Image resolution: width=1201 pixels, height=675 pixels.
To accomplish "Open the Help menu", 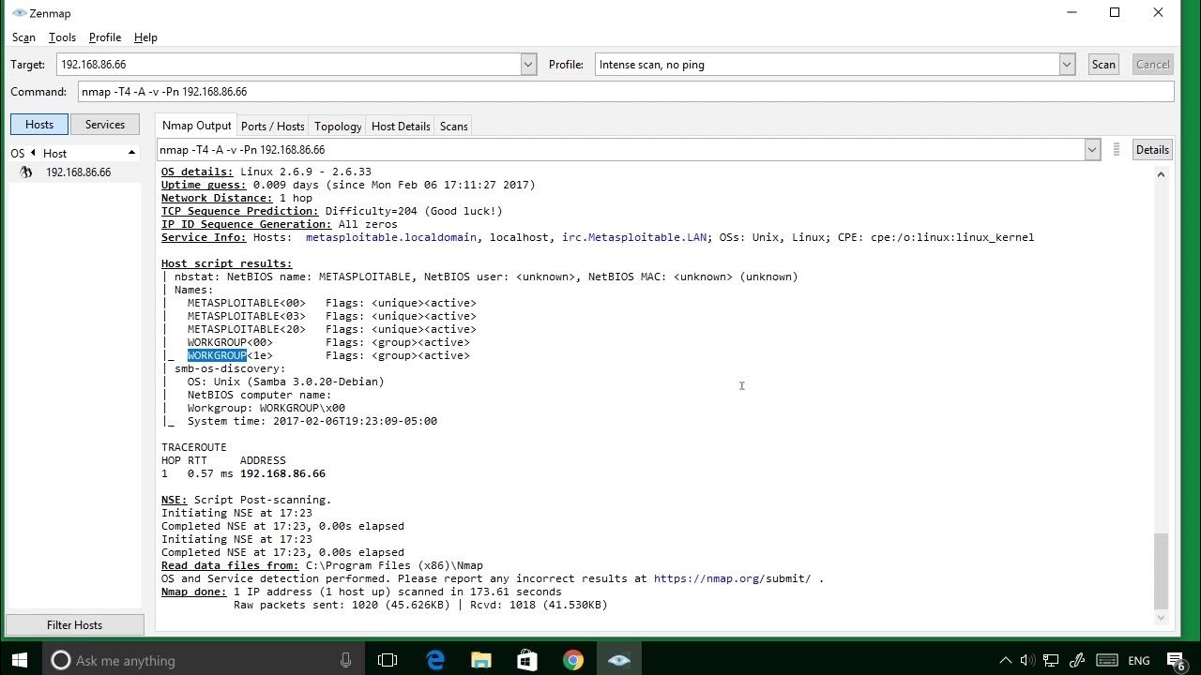I will pyautogui.click(x=145, y=37).
